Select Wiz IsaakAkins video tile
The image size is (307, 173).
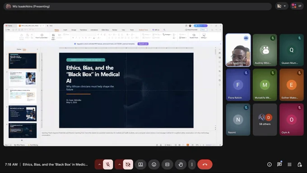click(238, 50)
